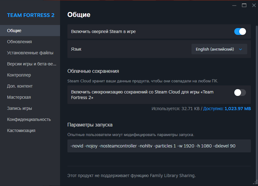Click the Family Library Sharing notice text
258x186 pixels.
click(x=131, y=176)
